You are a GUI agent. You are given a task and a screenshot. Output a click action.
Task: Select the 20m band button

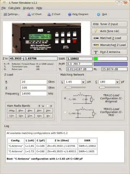click(48, 111)
